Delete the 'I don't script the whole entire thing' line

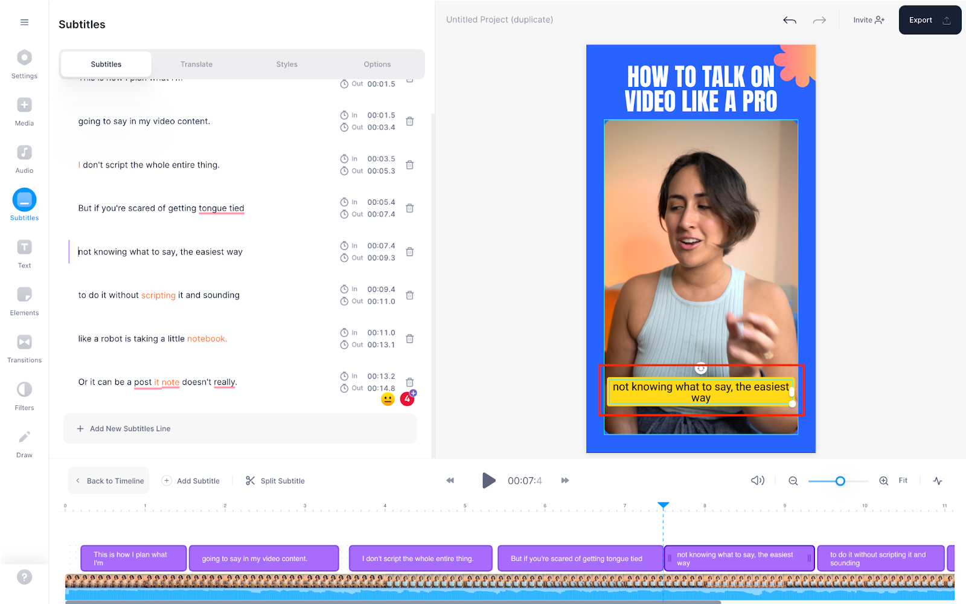[409, 165]
